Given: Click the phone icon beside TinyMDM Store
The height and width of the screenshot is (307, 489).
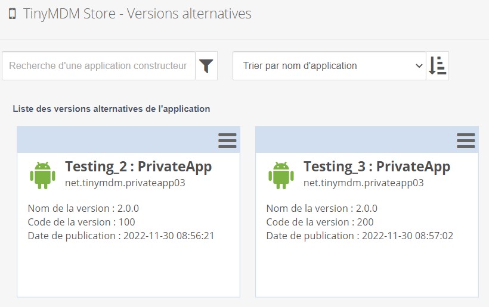Looking at the screenshot, I should pyautogui.click(x=12, y=14).
